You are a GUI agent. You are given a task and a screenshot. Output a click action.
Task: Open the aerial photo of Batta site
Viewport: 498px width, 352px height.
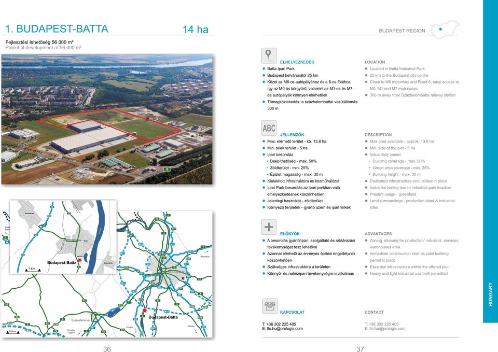[107, 119]
